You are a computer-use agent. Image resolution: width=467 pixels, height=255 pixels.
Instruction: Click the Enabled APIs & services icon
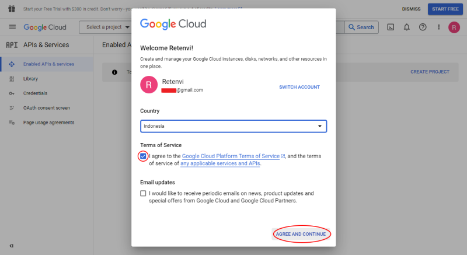click(x=12, y=64)
